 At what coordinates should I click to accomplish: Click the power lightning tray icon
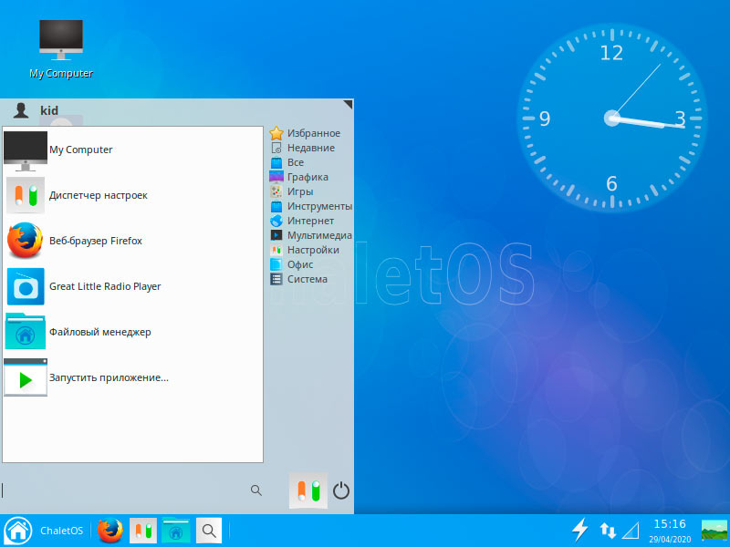pos(579,530)
